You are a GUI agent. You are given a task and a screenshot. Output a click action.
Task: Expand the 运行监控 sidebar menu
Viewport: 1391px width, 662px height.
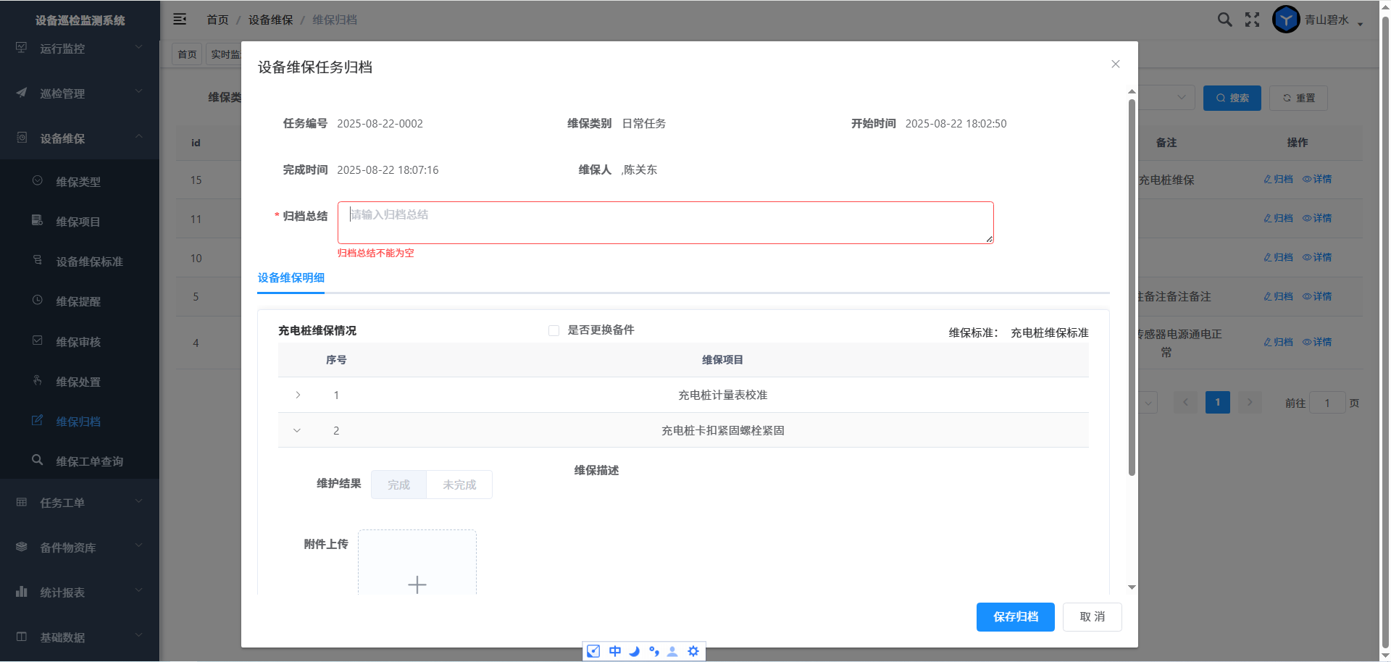click(80, 49)
